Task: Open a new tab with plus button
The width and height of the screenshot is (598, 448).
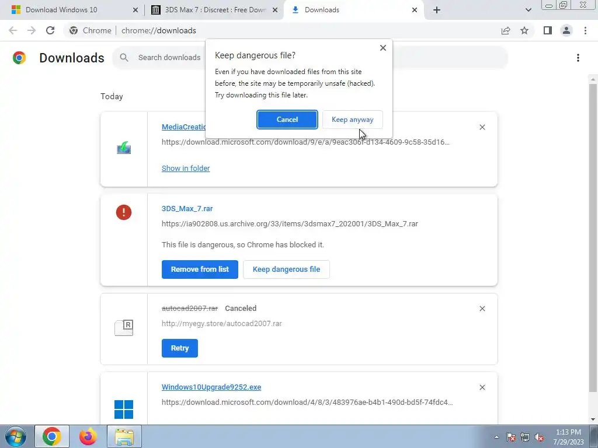Action: (437, 10)
